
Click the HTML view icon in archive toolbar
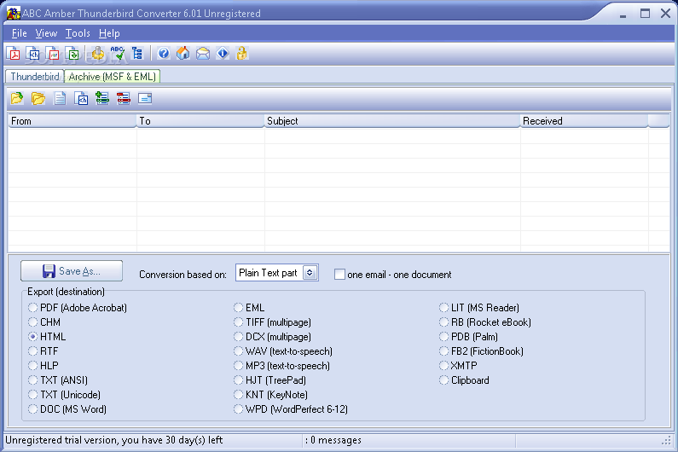81,99
